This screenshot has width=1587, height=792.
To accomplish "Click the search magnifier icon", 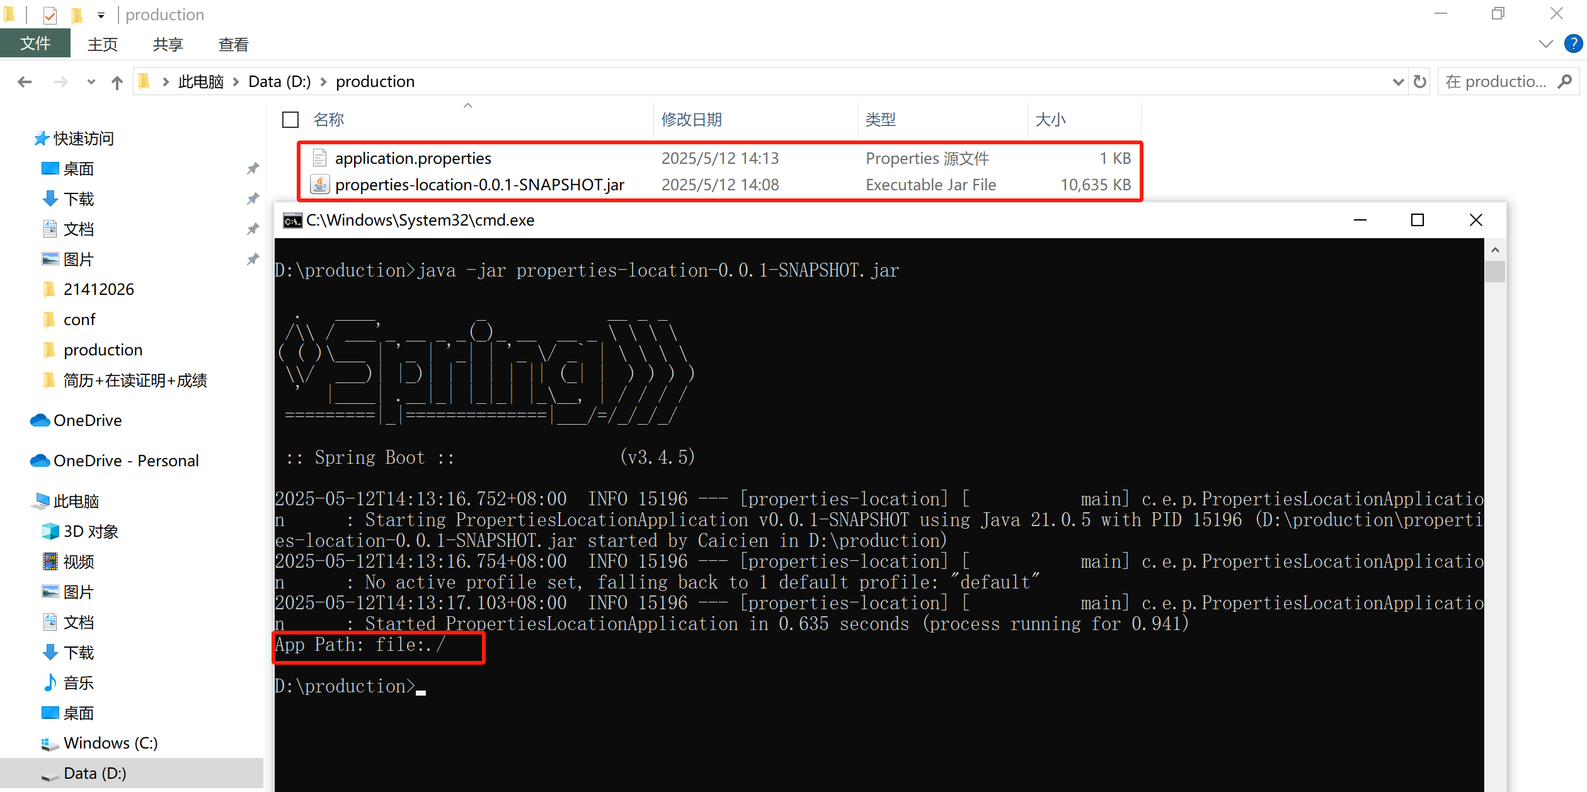I will tap(1565, 82).
